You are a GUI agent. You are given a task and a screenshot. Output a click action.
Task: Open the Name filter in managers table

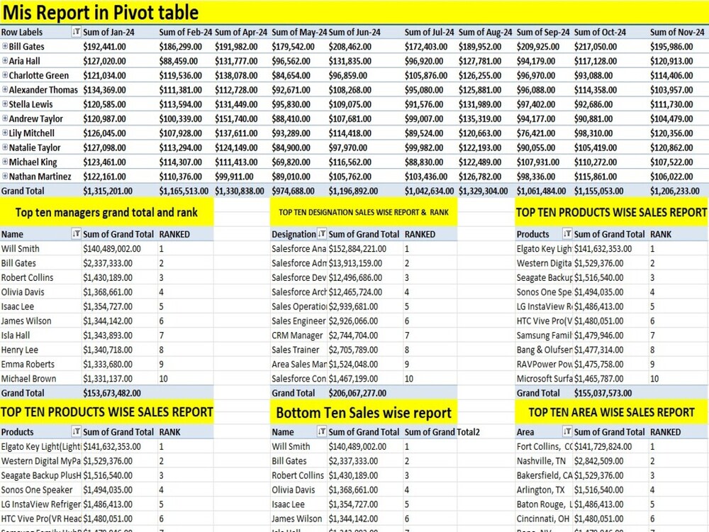[76, 234]
